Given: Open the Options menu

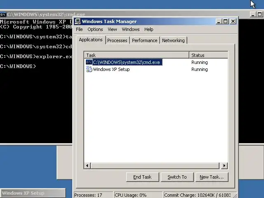Looking at the screenshot, I should [95, 29].
